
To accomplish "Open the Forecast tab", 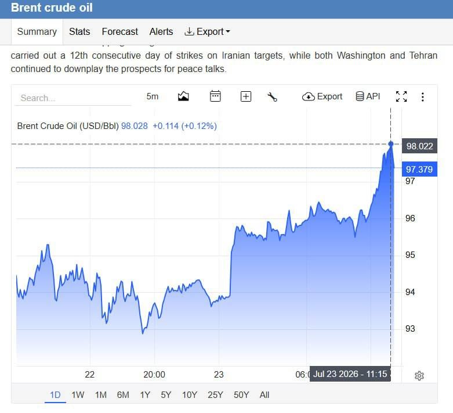I will click(120, 31).
